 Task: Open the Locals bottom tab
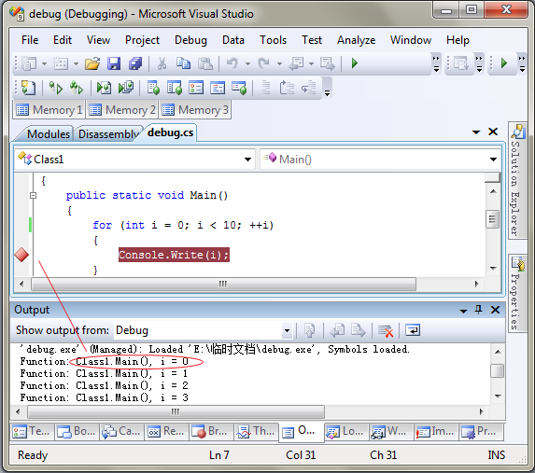pyautogui.click(x=346, y=432)
